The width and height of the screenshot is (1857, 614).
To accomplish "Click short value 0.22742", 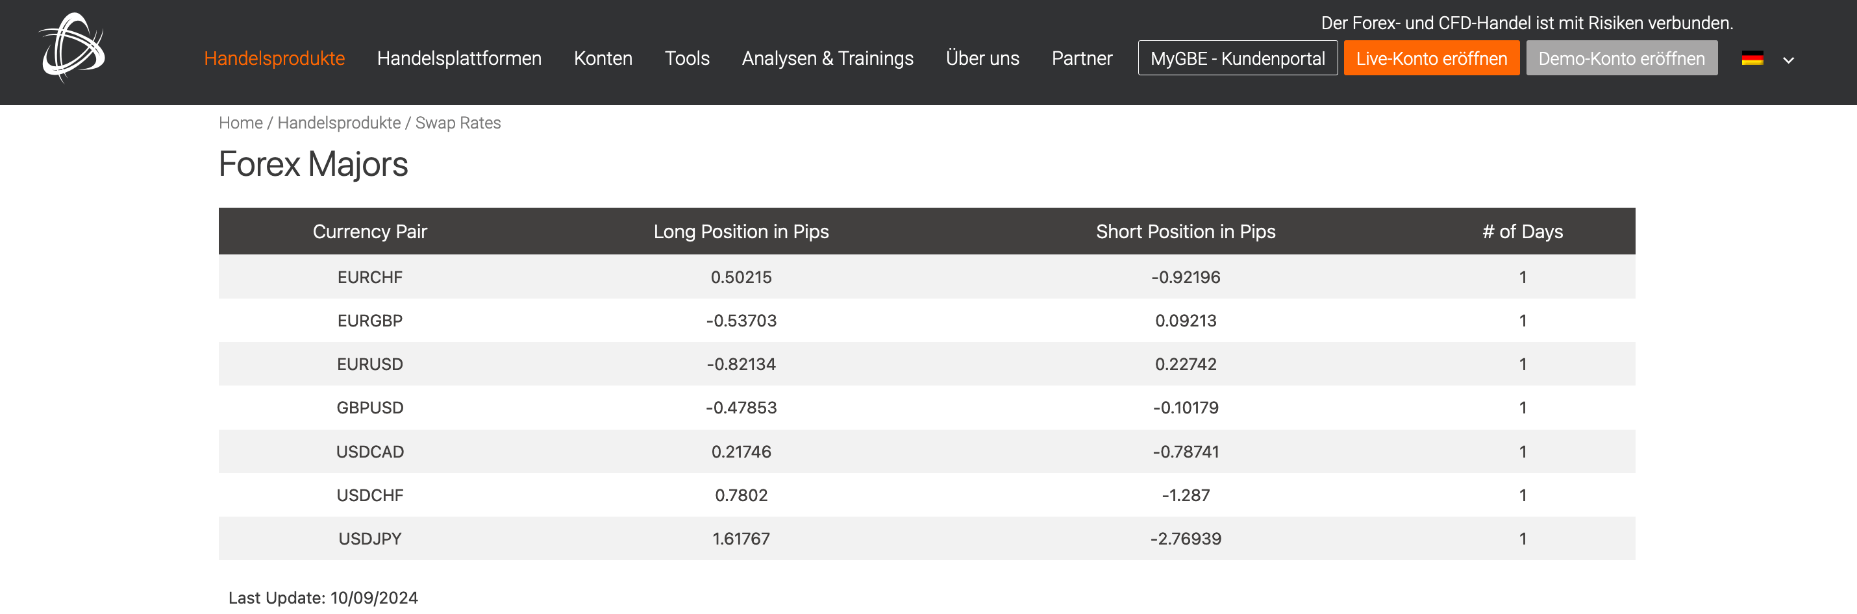I will coord(1185,365).
